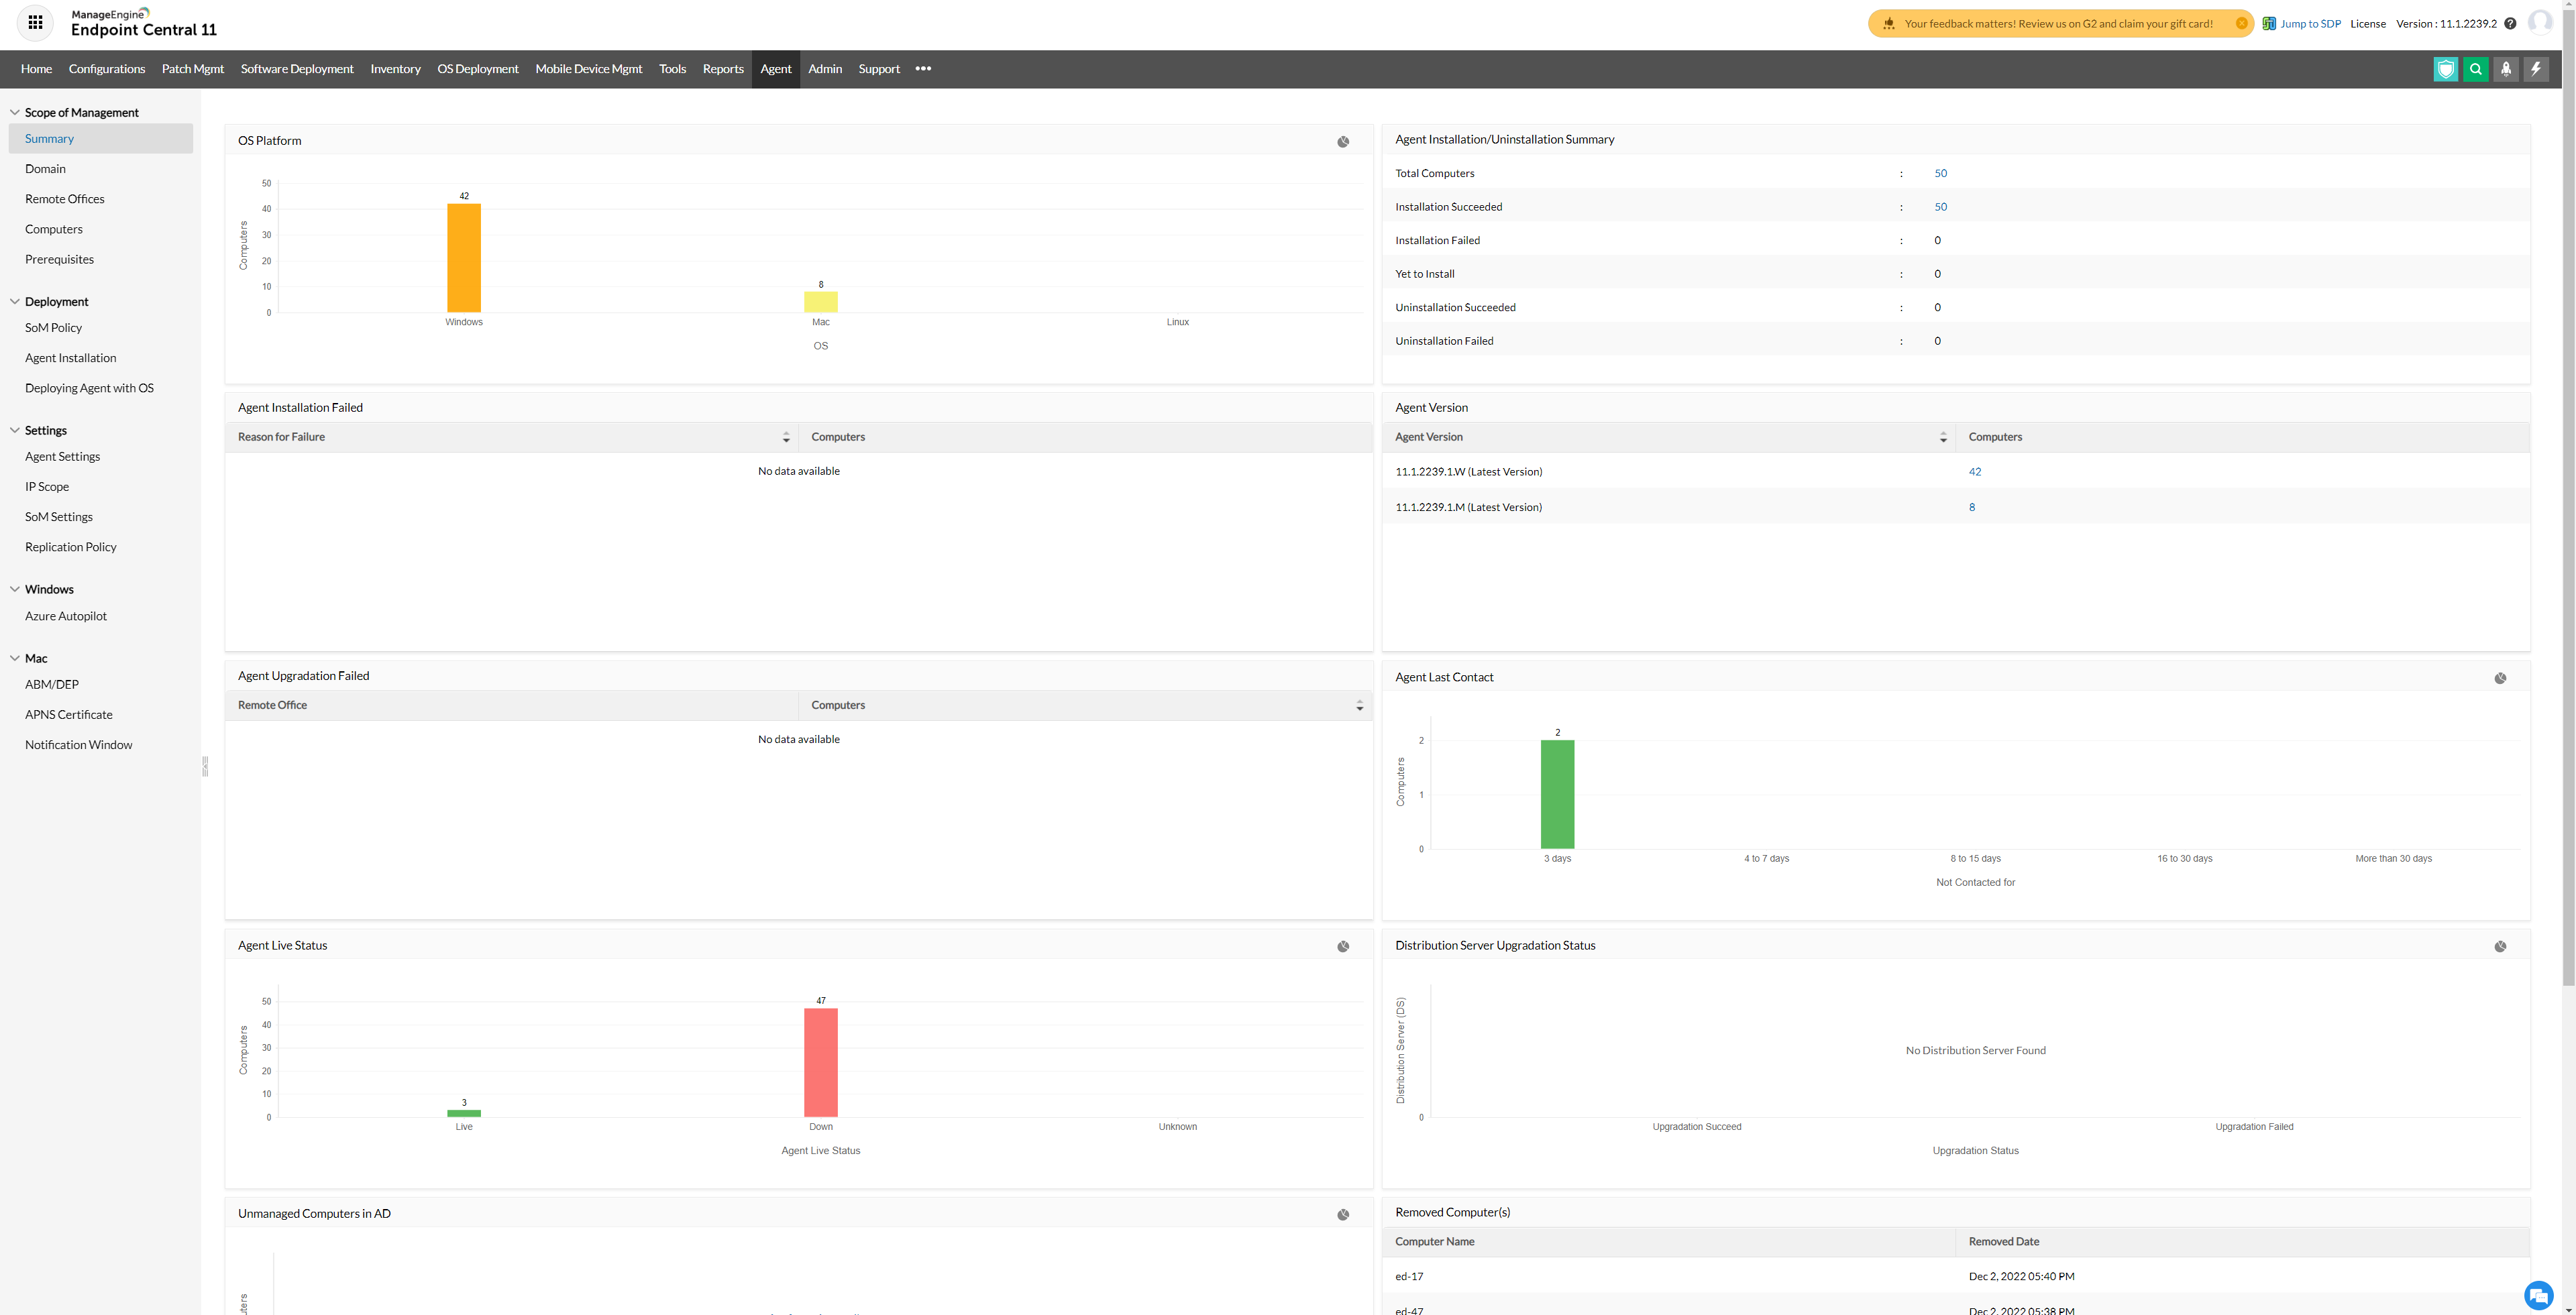Collapse the Deployment sidebar section
Viewport: 2576px width, 1315px height.
click(x=15, y=302)
